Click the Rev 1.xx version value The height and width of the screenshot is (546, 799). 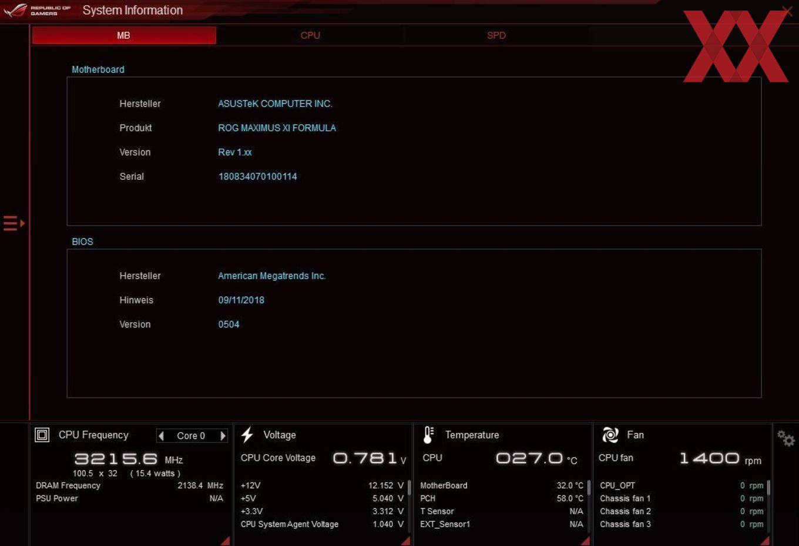tap(235, 153)
